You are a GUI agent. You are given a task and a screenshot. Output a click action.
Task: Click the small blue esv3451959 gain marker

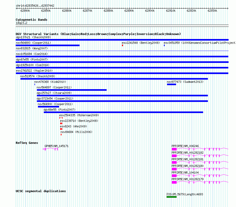tap(164, 45)
